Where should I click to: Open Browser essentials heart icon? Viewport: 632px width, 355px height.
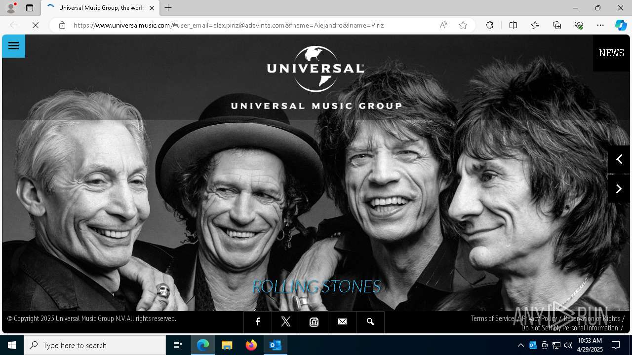[x=579, y=25]
